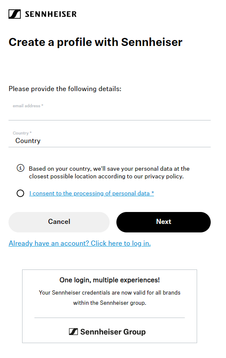This screenshot has width=226, height=358.
Task: Click the privacy policy country notice text
Action: (109, 172)
